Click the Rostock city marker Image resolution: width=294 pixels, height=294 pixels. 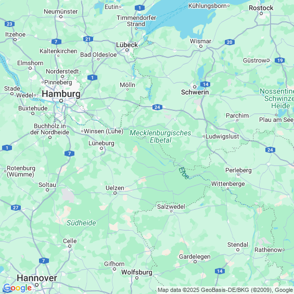[x=261, y=14]
